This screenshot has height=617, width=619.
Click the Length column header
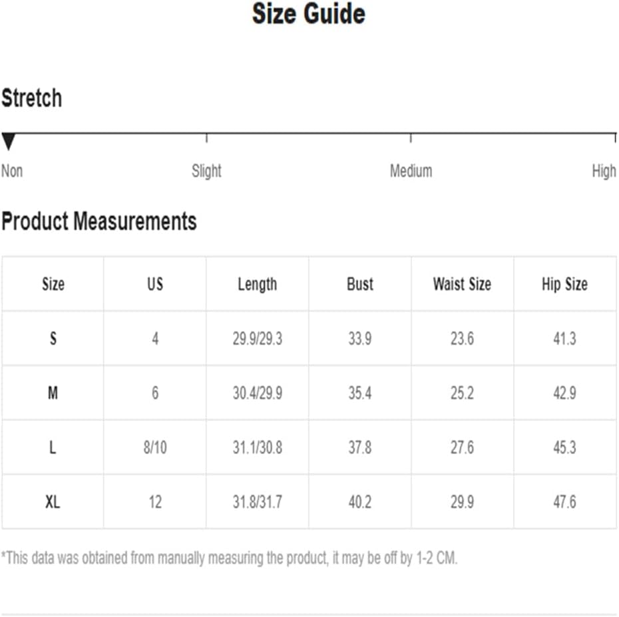tap(258, 285)
